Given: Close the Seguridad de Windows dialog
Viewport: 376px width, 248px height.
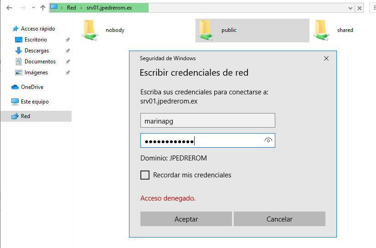Looking at the screenshot, I should tap(326, 59).
